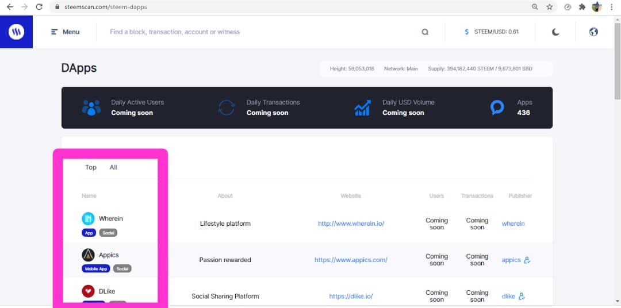This screenshot has height=308, width=621.
Task: Click the Name column header
Action: tap(89, 195)
